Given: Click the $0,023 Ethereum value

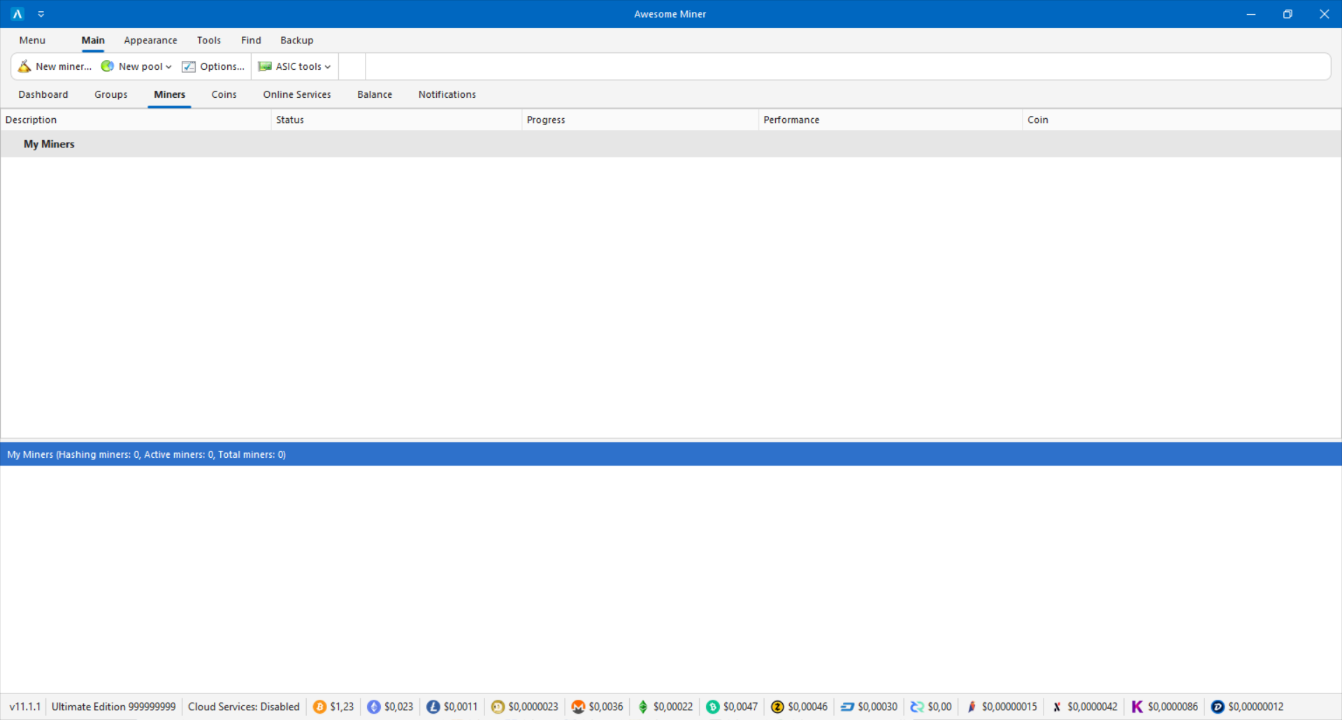Looking at the screenshot, I should (398, 707).
